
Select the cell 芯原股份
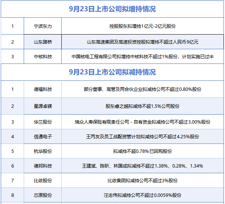[43, 195]
